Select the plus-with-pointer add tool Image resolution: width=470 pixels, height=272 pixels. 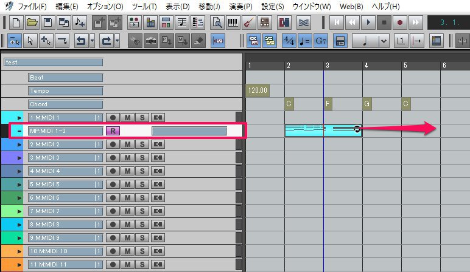click(46, 41)
